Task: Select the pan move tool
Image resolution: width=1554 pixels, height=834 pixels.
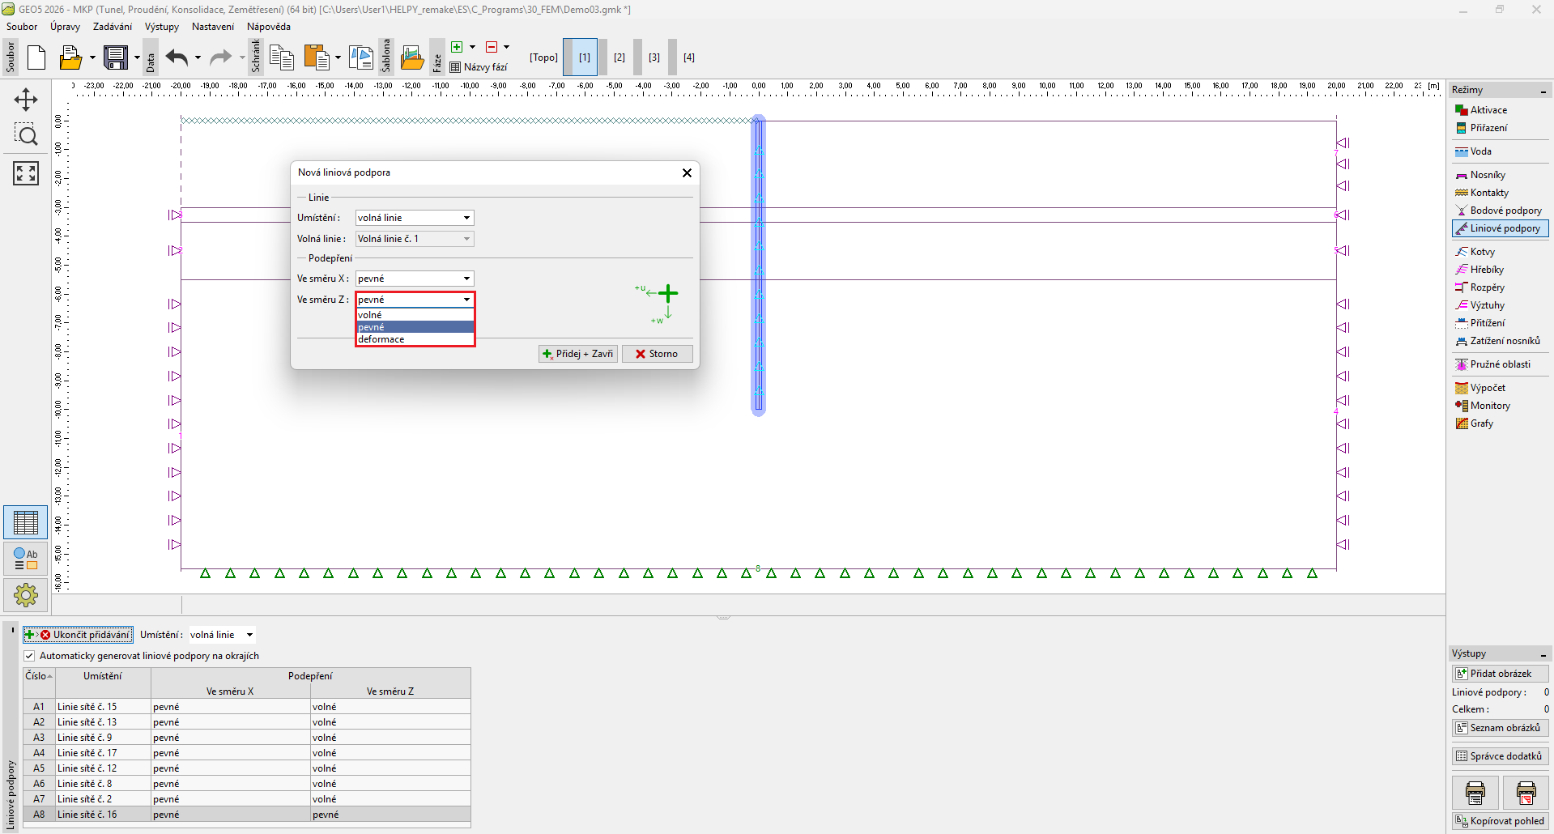Action: point(26,100)
